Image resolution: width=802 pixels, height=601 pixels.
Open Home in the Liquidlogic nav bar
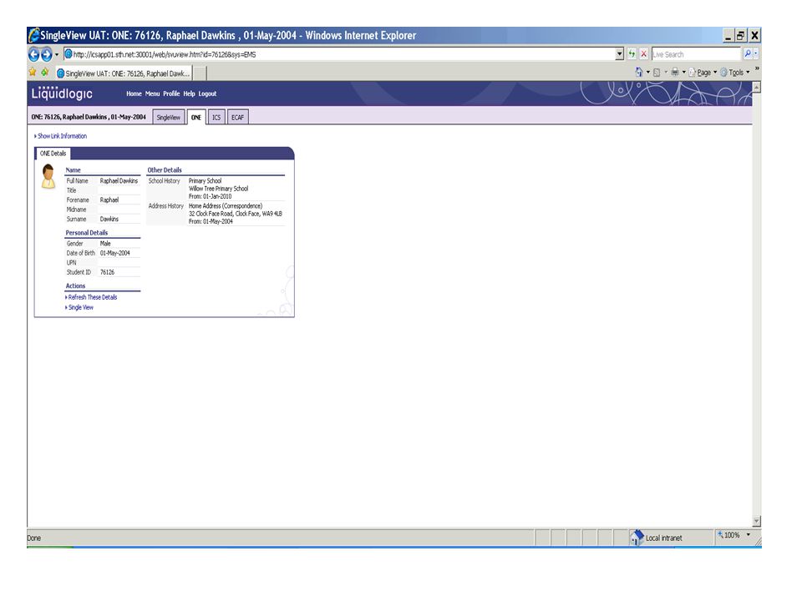134,93
